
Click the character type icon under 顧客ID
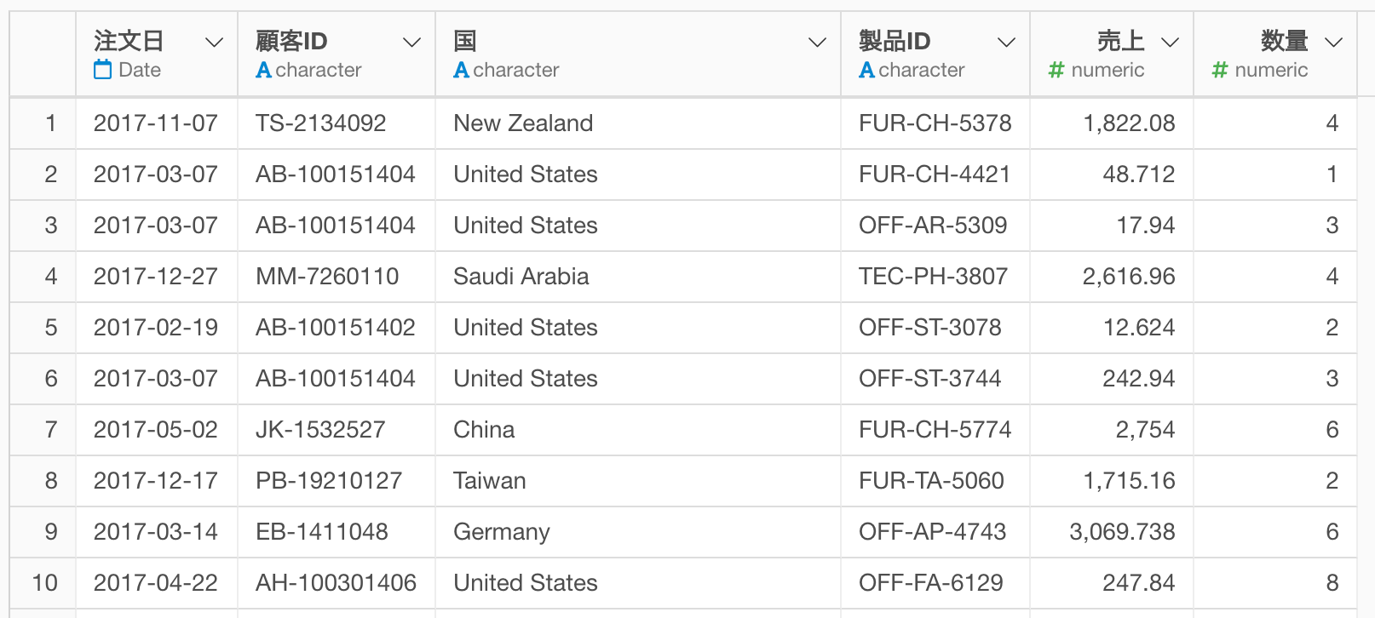pyautogui.click(x=264, y=70)
